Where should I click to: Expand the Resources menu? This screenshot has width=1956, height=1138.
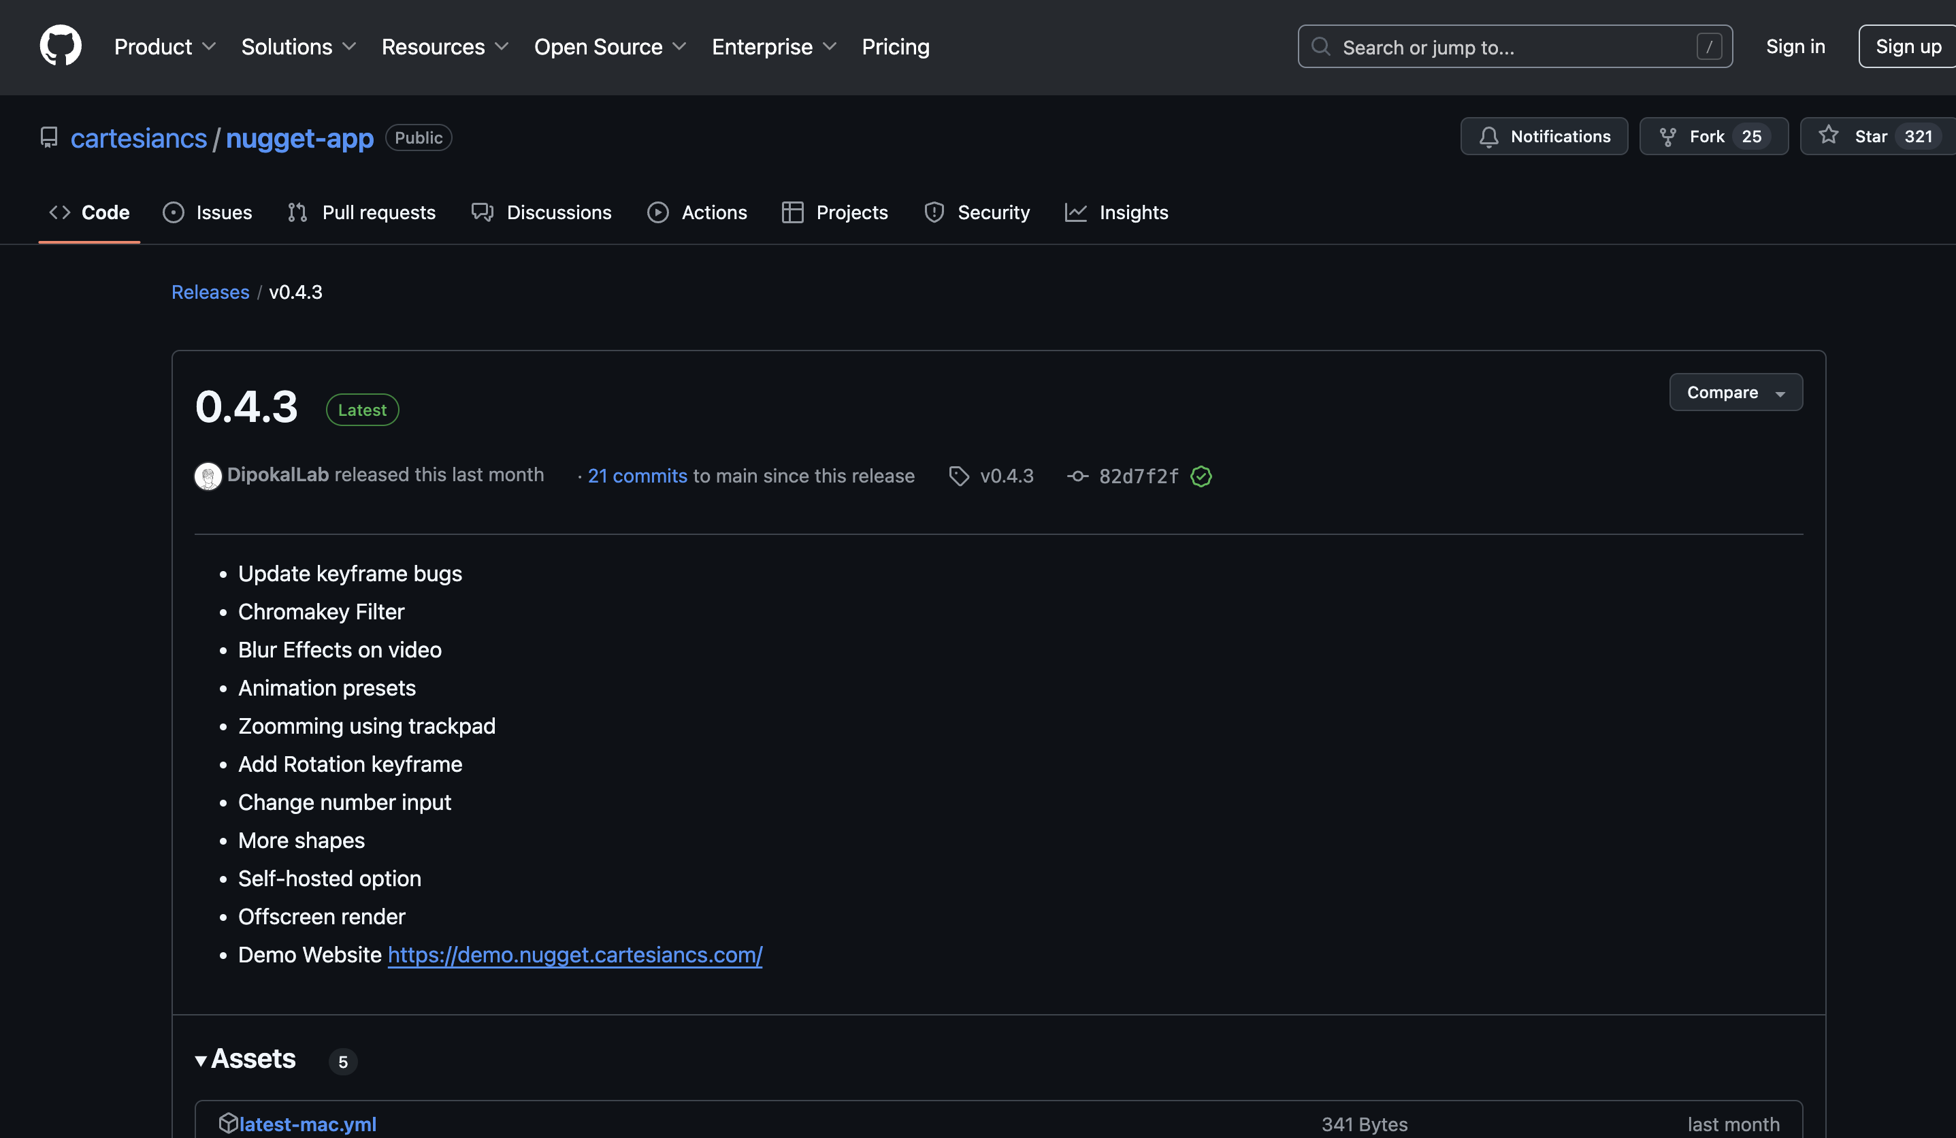(446, 46)
